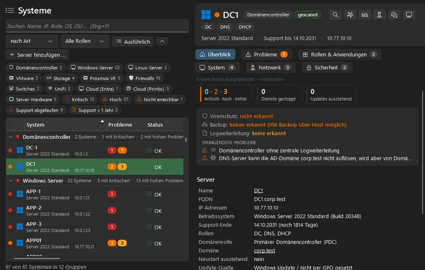Sort by the System column header

pos(65,125)
